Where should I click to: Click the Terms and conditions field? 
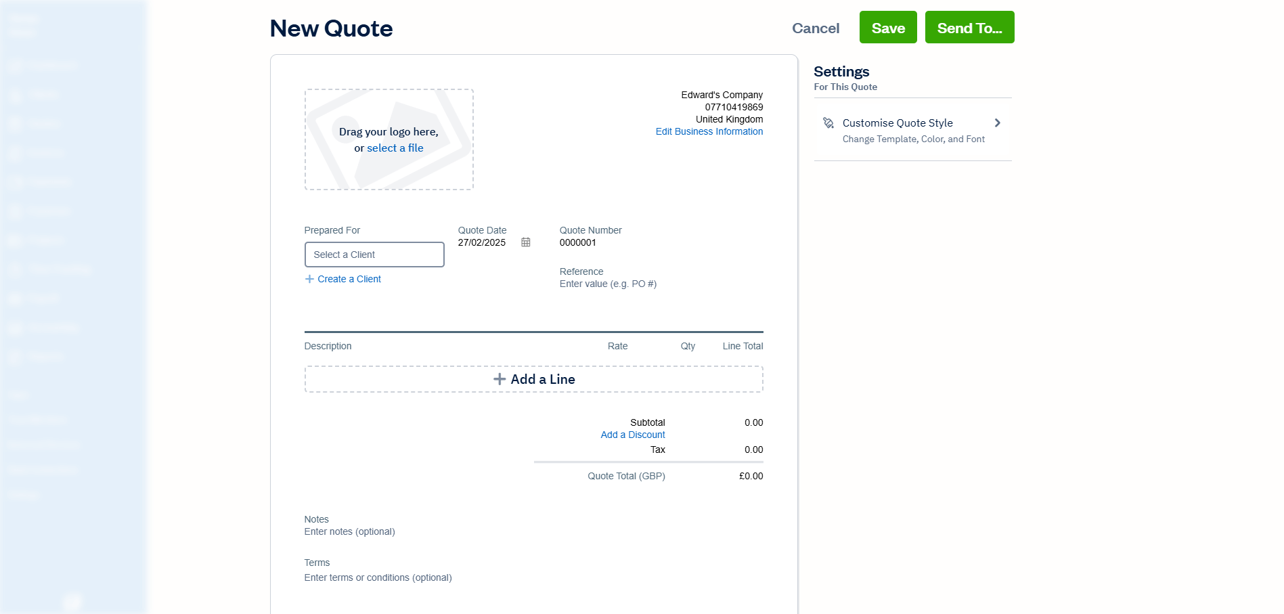click(x=378, y=577)
